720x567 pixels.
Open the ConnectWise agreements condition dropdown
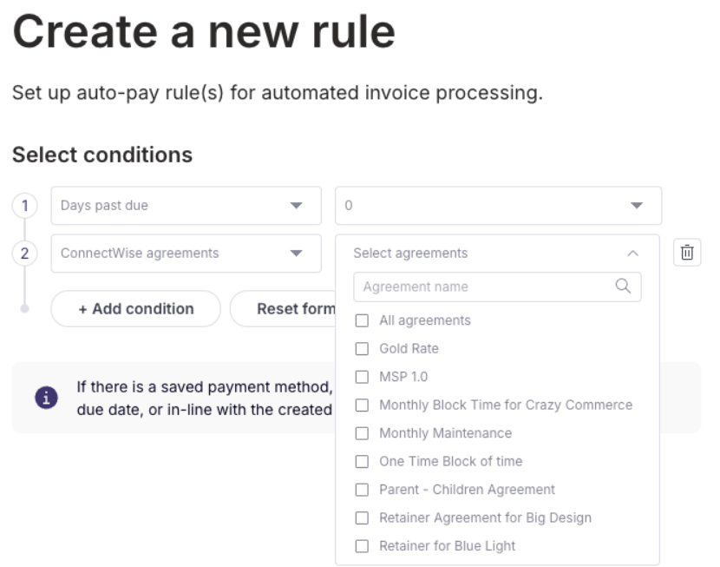click(186, 254)
